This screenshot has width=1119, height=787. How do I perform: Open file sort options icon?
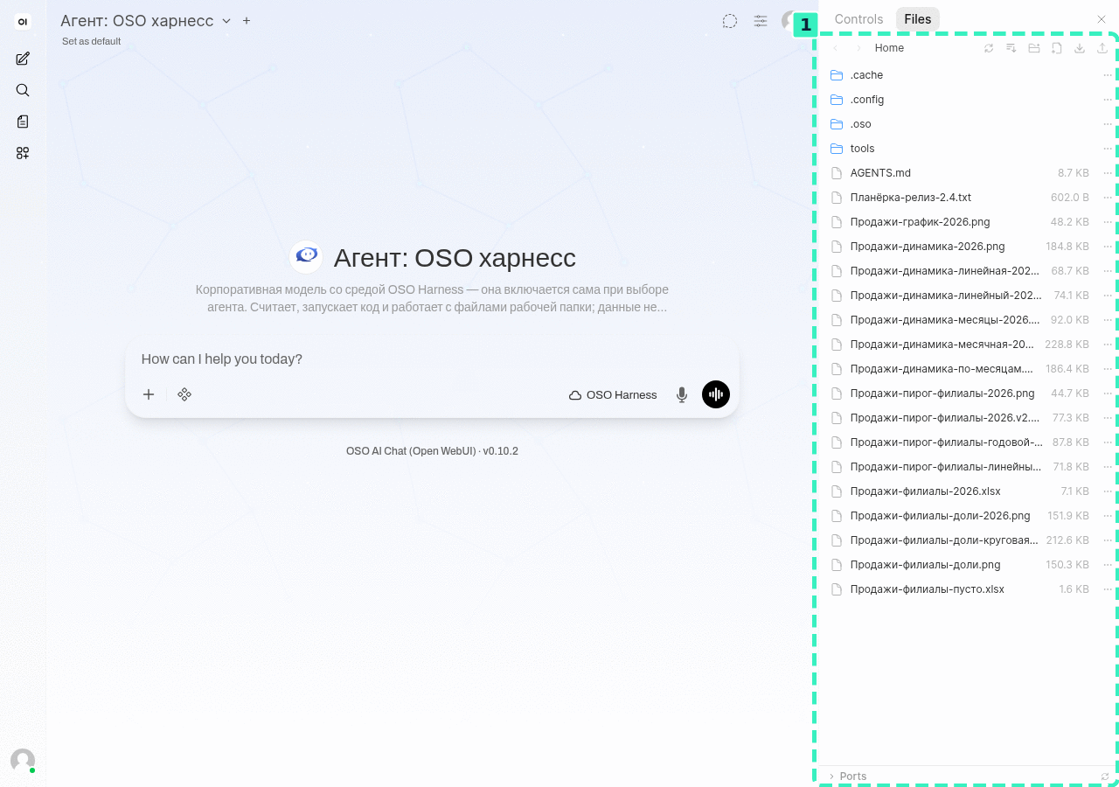(x=1011, y=48)
